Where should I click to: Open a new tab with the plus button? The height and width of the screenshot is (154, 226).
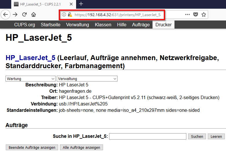[81, 4]
